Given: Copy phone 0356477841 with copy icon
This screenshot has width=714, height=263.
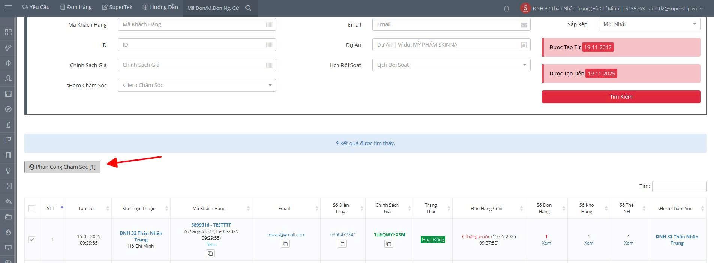Looking at the screenshot, I should pos(342,244).
